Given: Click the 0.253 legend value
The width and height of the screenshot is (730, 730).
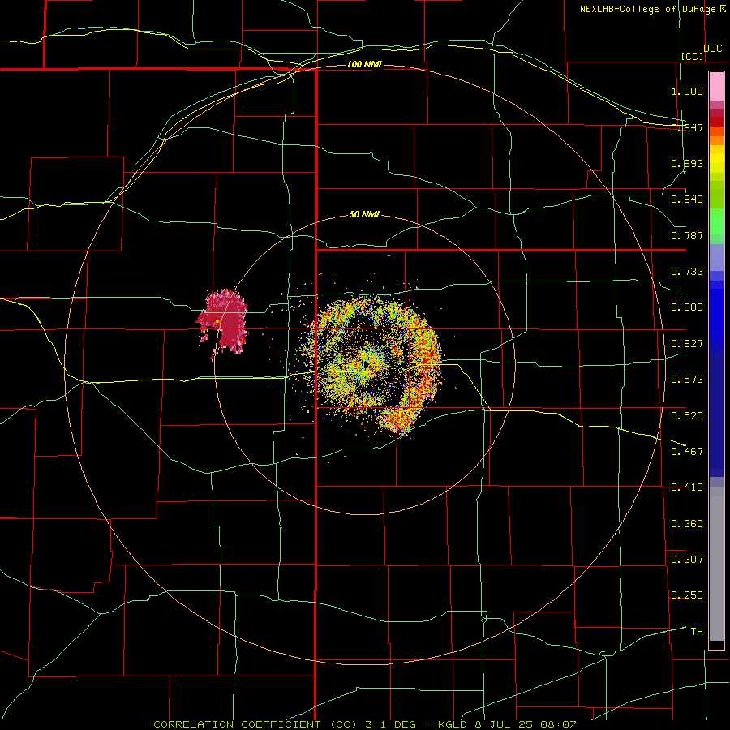Looking at the screenshot, I should tap(687, 595).
